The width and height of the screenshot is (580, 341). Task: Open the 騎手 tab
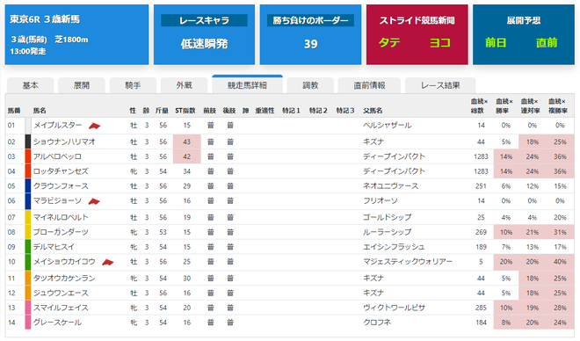133,85
